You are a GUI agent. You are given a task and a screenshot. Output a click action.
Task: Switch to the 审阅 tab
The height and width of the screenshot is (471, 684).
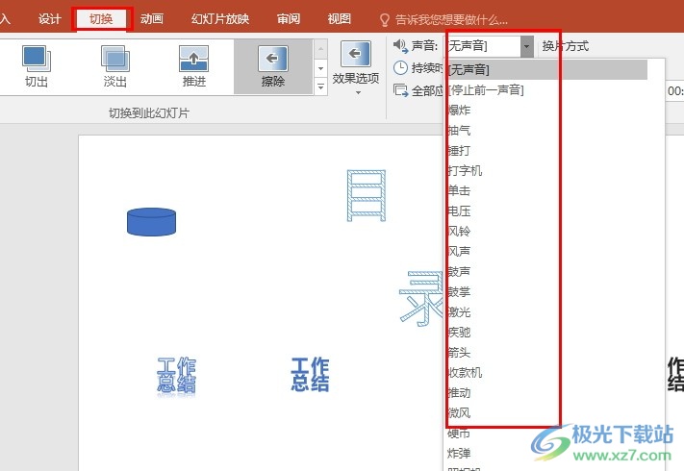point(289,18)
